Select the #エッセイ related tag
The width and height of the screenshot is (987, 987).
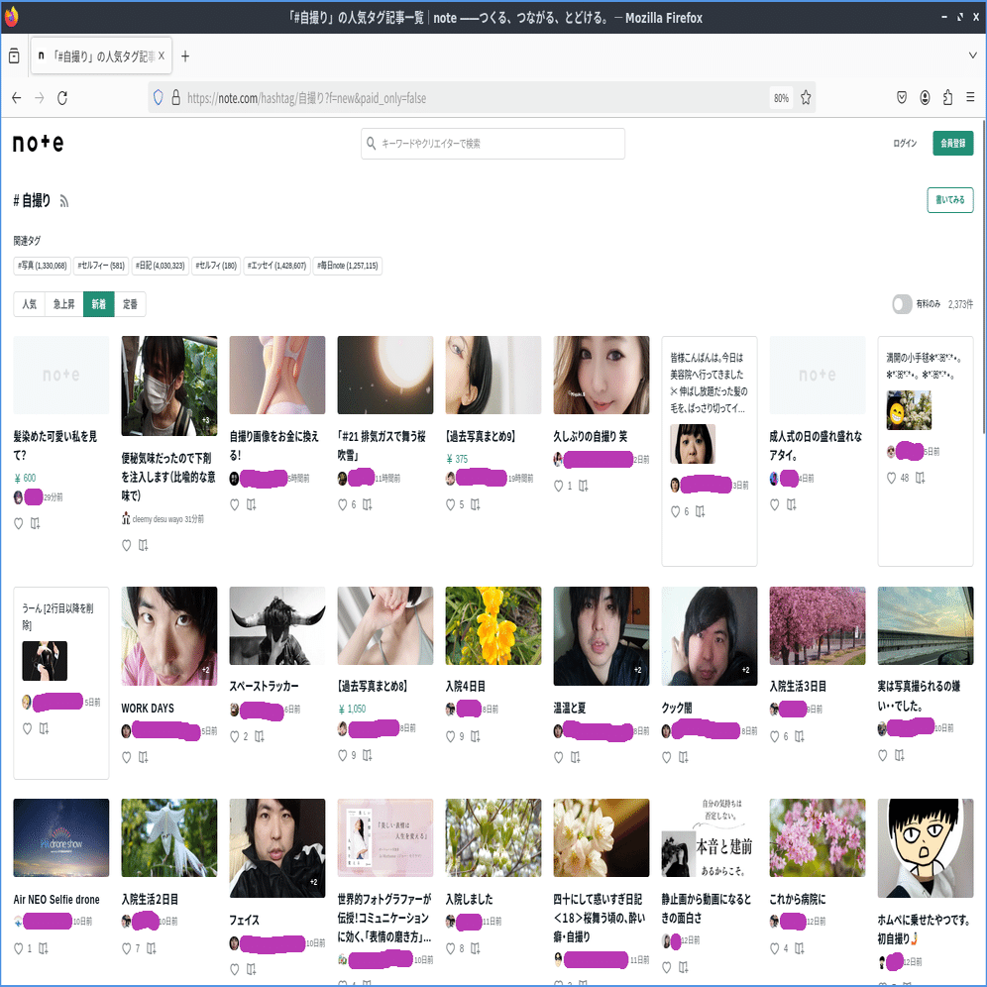[276, 266]
